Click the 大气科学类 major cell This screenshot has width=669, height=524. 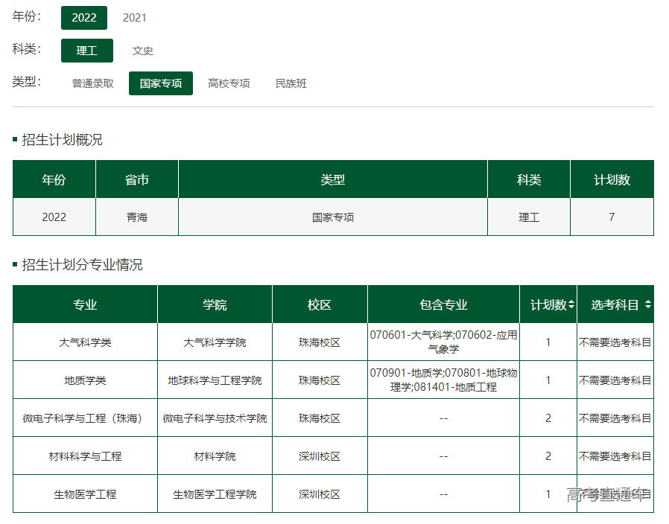click(85, 342)
